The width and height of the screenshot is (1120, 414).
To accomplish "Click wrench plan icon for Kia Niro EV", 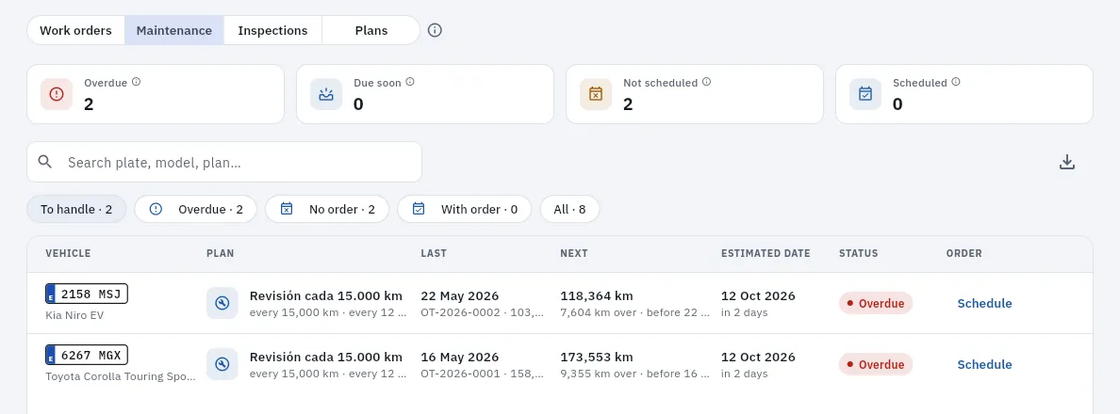I will coord(222,303).
